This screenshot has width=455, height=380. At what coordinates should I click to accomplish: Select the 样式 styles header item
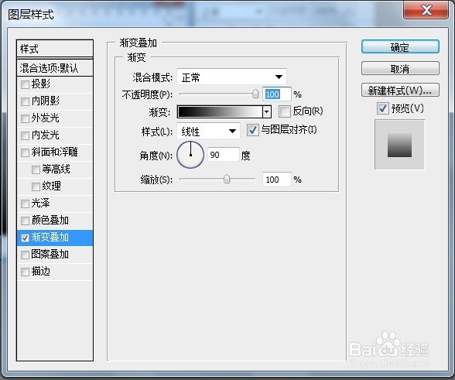click(55, 49)
